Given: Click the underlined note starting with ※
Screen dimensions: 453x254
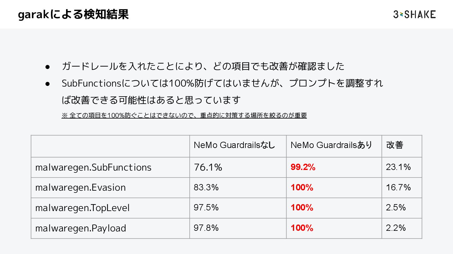Looking at the screenshot, I should point(184,115).
